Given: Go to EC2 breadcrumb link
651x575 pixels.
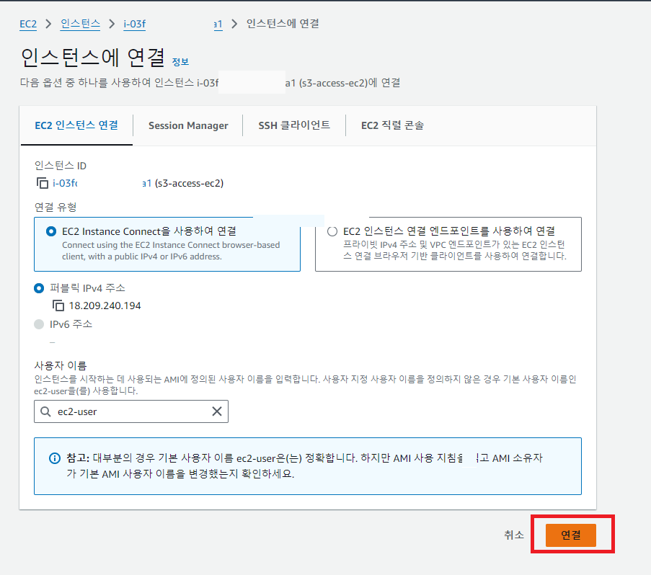Looking at the screenshot, I should click(28, 24).
